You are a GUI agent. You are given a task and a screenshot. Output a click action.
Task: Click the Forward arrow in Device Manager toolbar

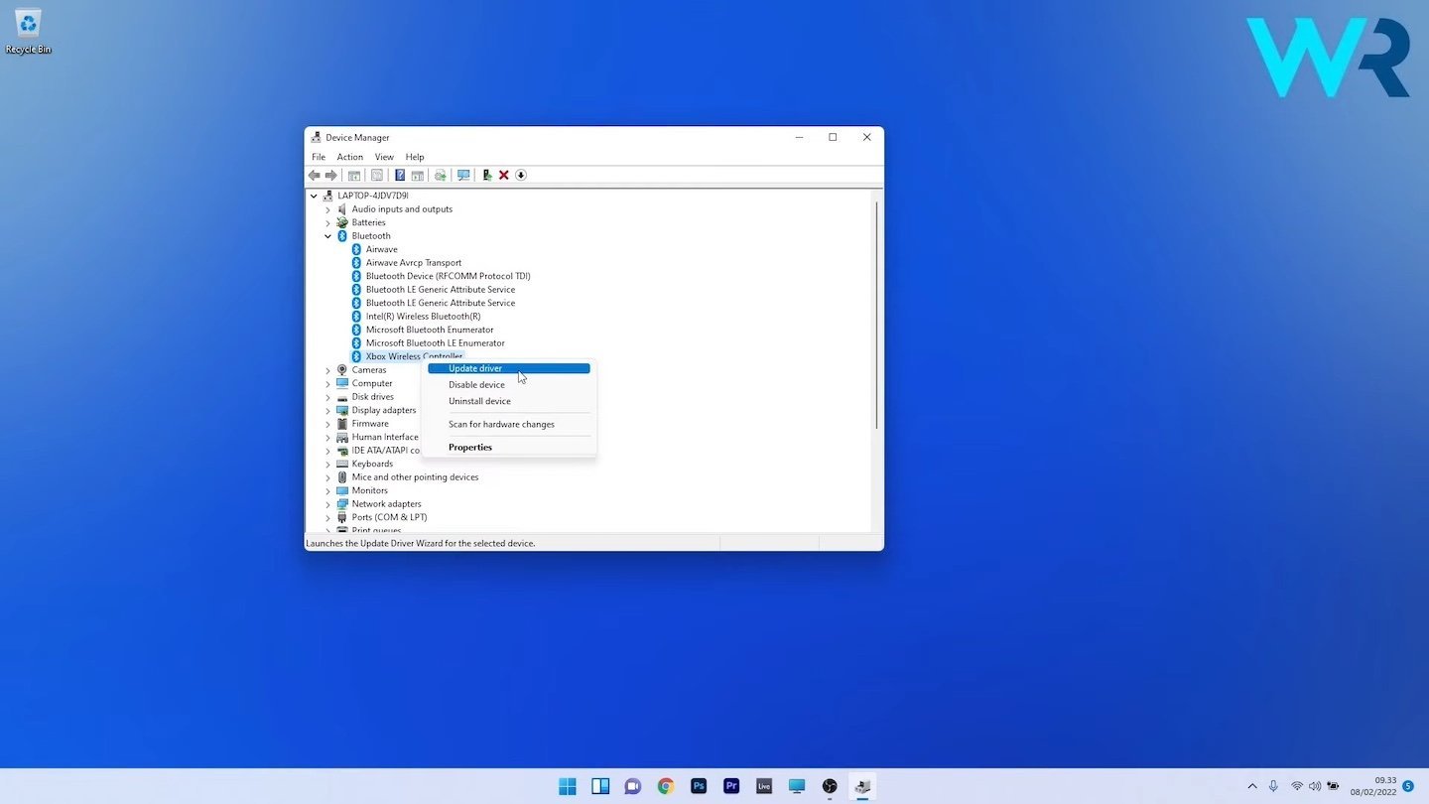(331, 175)
